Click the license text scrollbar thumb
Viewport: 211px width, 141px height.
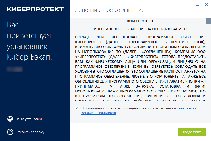click(x=208, y=21)
